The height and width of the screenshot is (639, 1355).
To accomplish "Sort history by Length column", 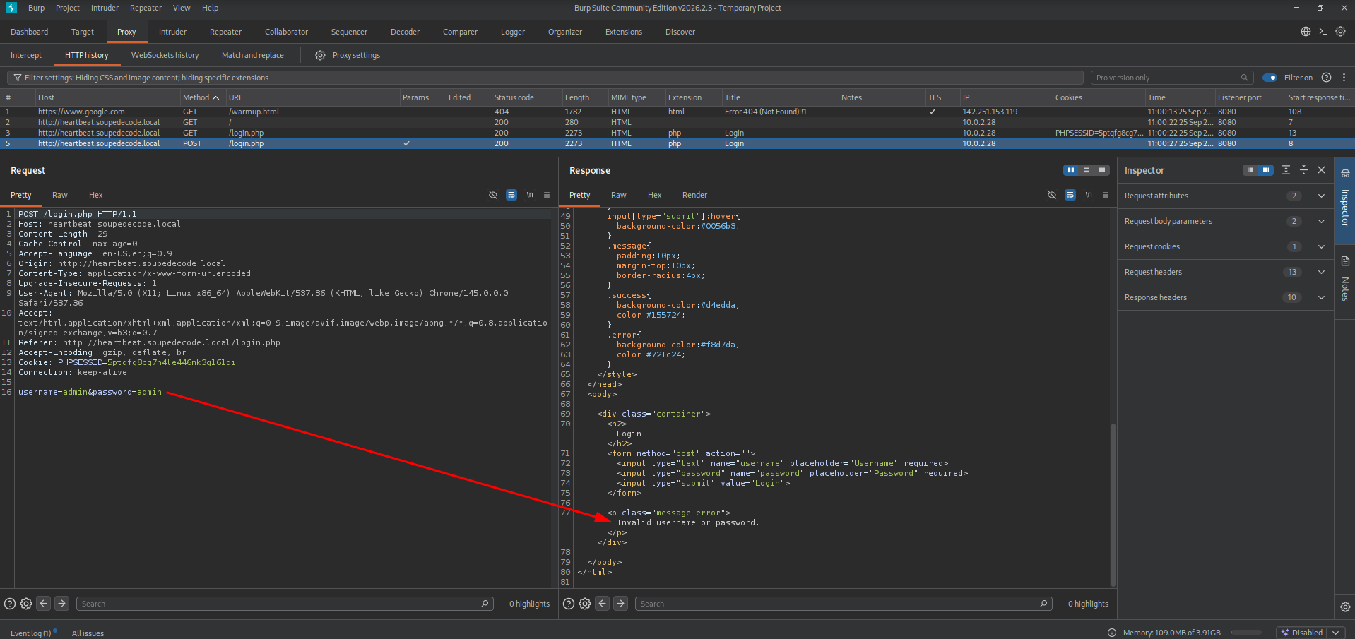I will [x=584, y=97].
